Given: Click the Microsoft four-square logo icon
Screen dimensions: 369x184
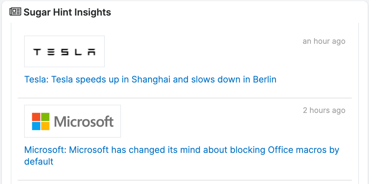Looking at the screenshot, I should (41, 121).
